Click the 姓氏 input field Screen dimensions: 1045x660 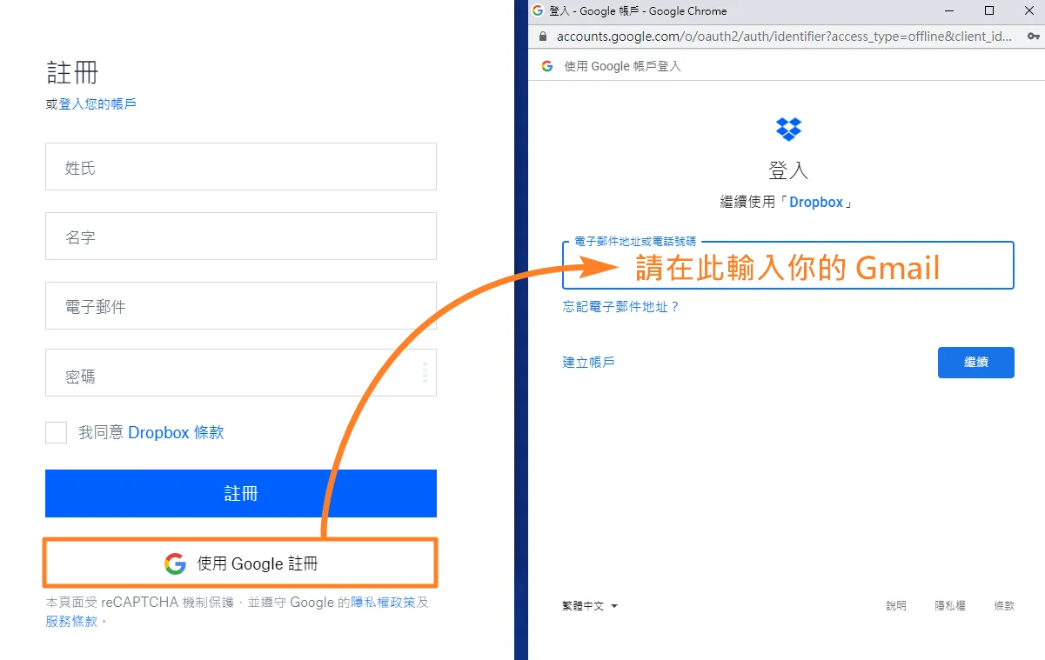[x=241, y=167]
